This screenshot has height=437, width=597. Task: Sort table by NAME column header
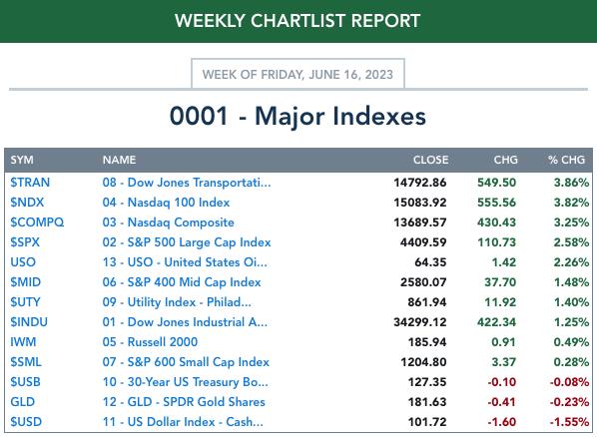click(119, 160)
